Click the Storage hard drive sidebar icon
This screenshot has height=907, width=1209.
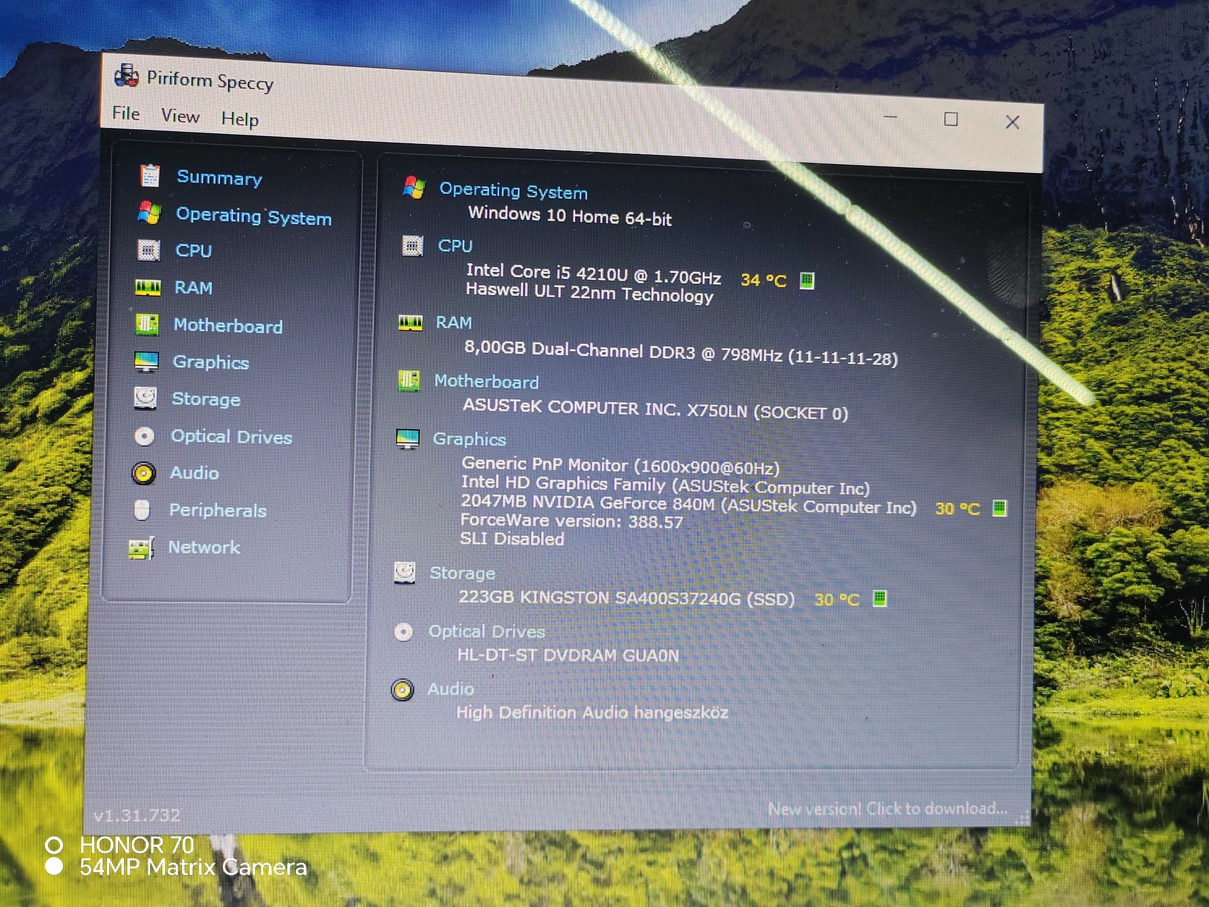coord(145,398)
